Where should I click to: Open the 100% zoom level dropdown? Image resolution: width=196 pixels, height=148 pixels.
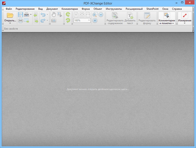[89, 20]
